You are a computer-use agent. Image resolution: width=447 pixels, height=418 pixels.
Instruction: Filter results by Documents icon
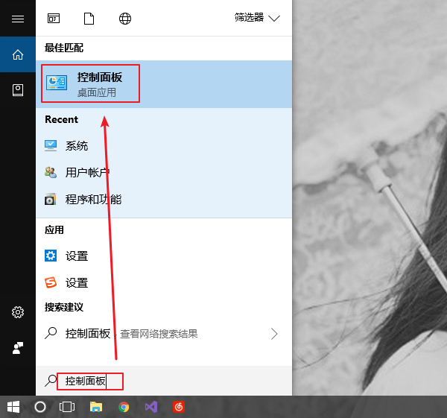click(x=89, y=19)
